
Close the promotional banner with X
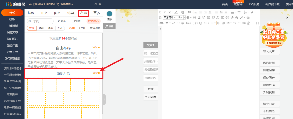click(x=287, y=18)
